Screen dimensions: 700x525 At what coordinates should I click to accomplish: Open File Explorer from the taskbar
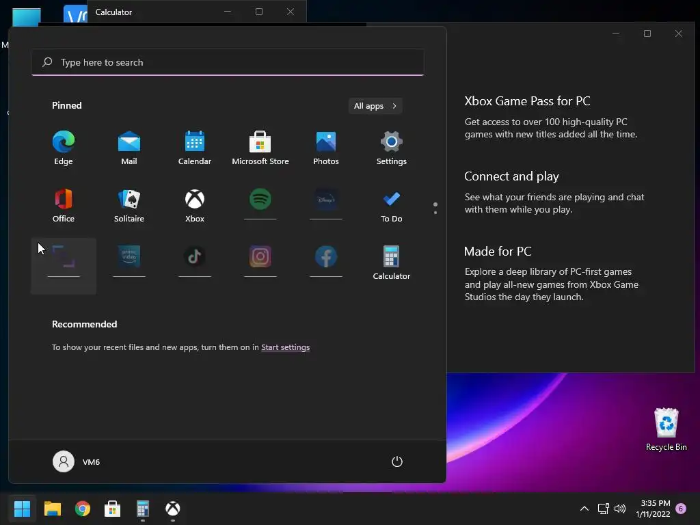tap(52, 509)
